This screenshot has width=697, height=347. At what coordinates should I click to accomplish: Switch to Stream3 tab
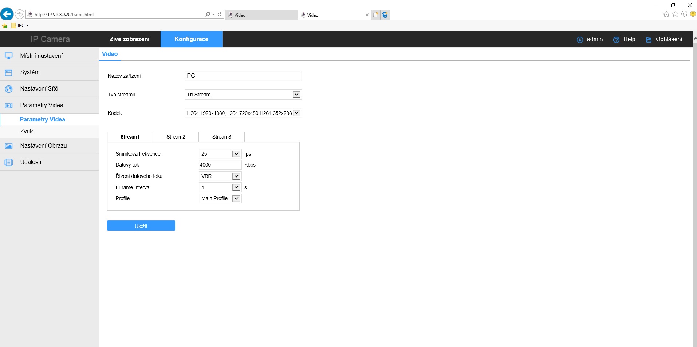pyautogui.click(x=221, y=137)
